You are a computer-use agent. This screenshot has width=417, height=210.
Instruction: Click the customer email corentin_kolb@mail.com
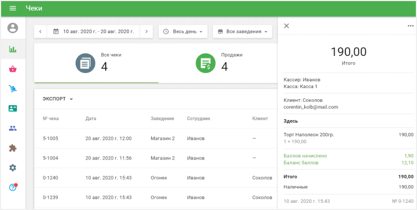(x=311, y=107)
